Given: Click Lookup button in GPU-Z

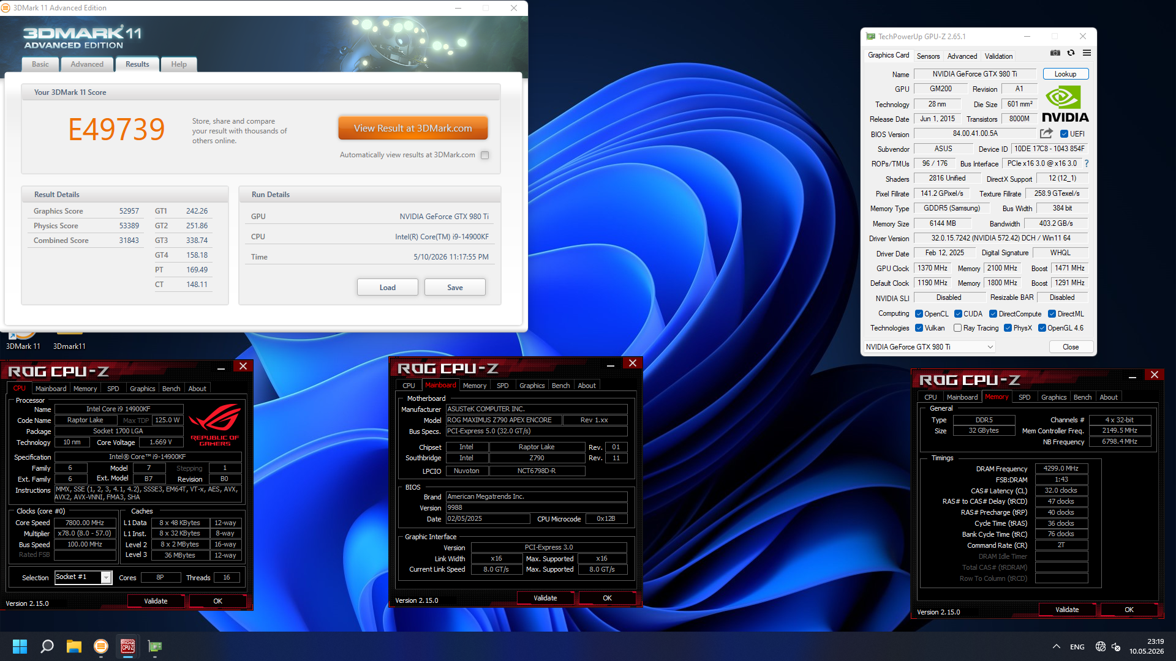Looking at the screenshot, I should pos(1065,74).
